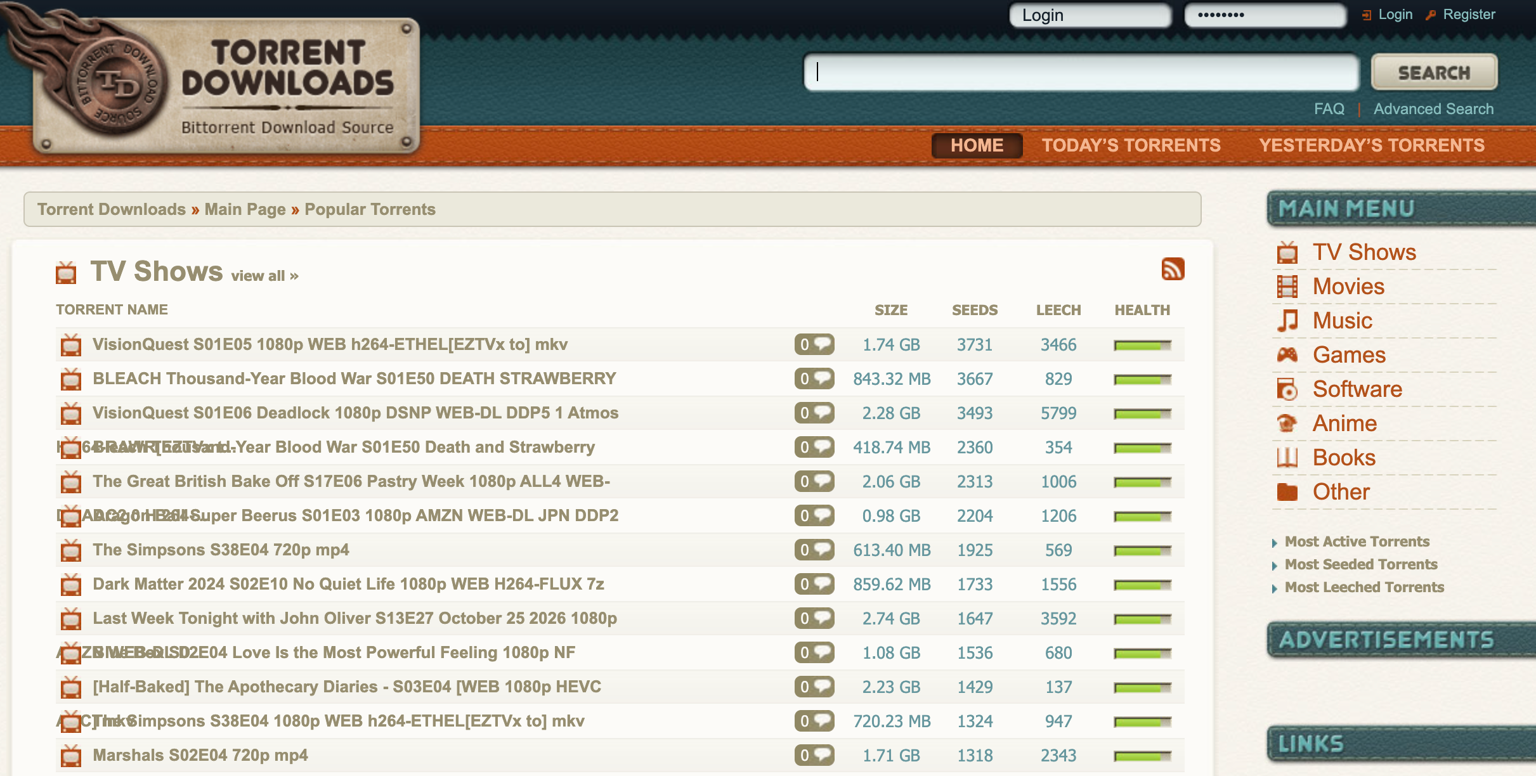Click the TV Shows icon in Main Menu

[x=1287, y=252]
